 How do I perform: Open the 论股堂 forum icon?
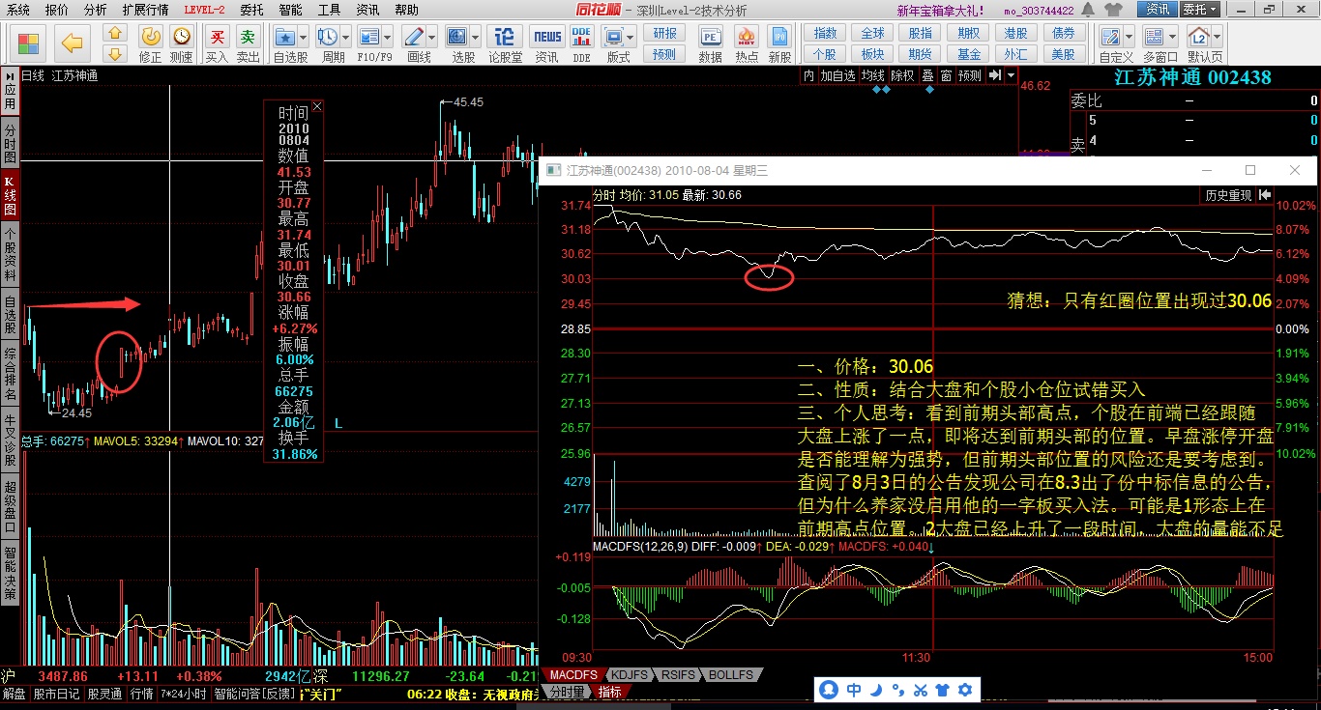pyautogui.click(x=505, y=37)
